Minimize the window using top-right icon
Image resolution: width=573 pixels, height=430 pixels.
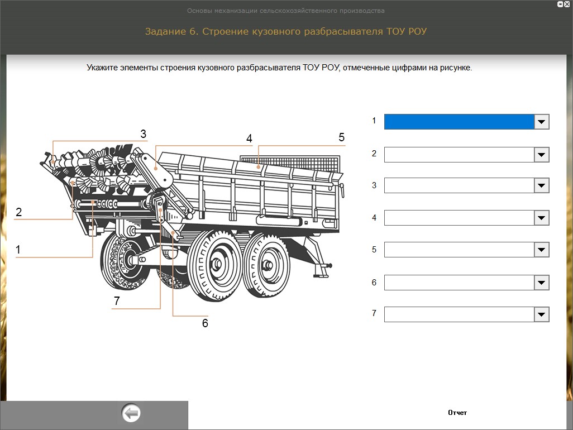tap(560, 4)
